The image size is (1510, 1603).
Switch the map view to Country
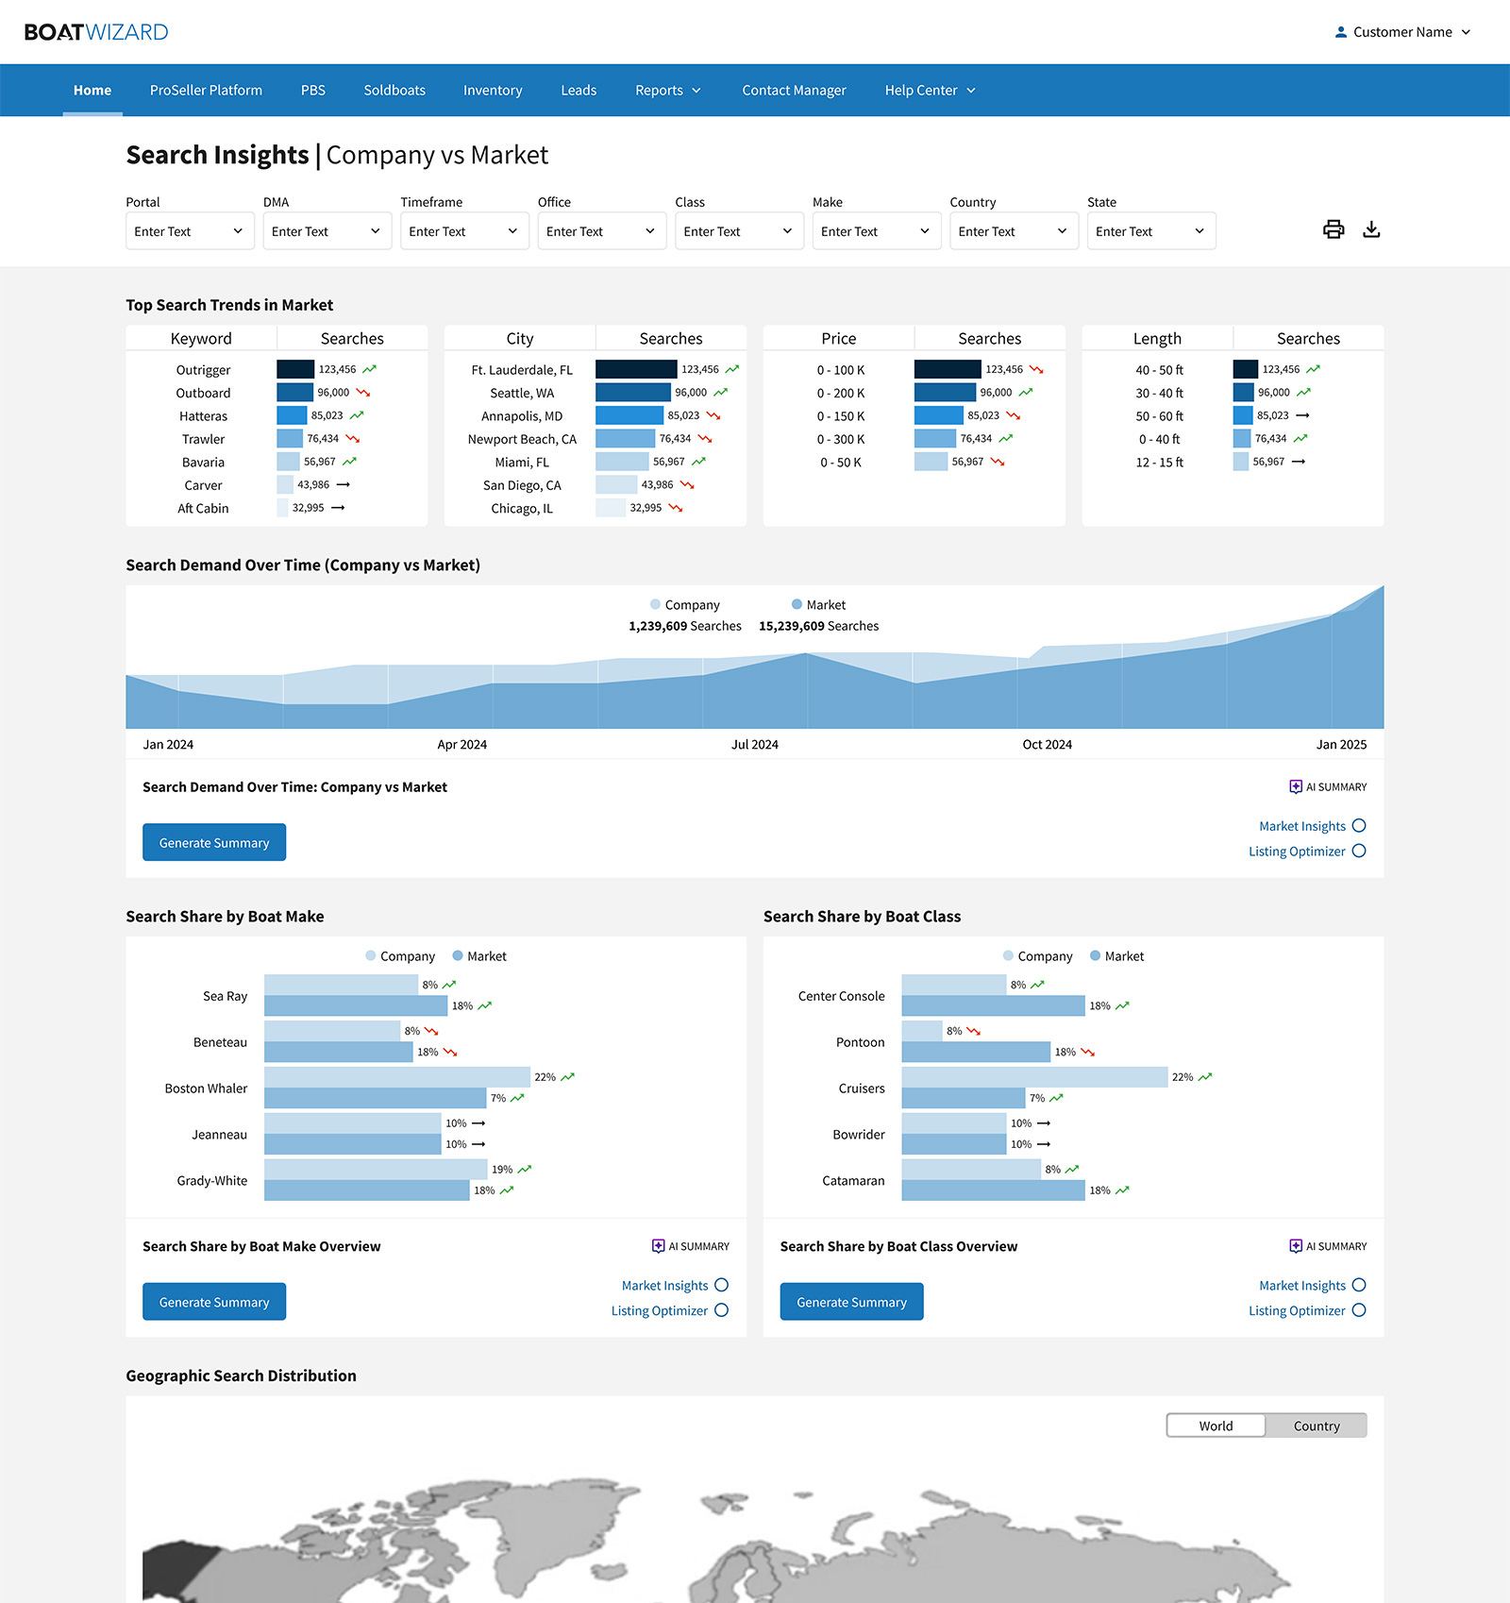pos(1316,1426)
